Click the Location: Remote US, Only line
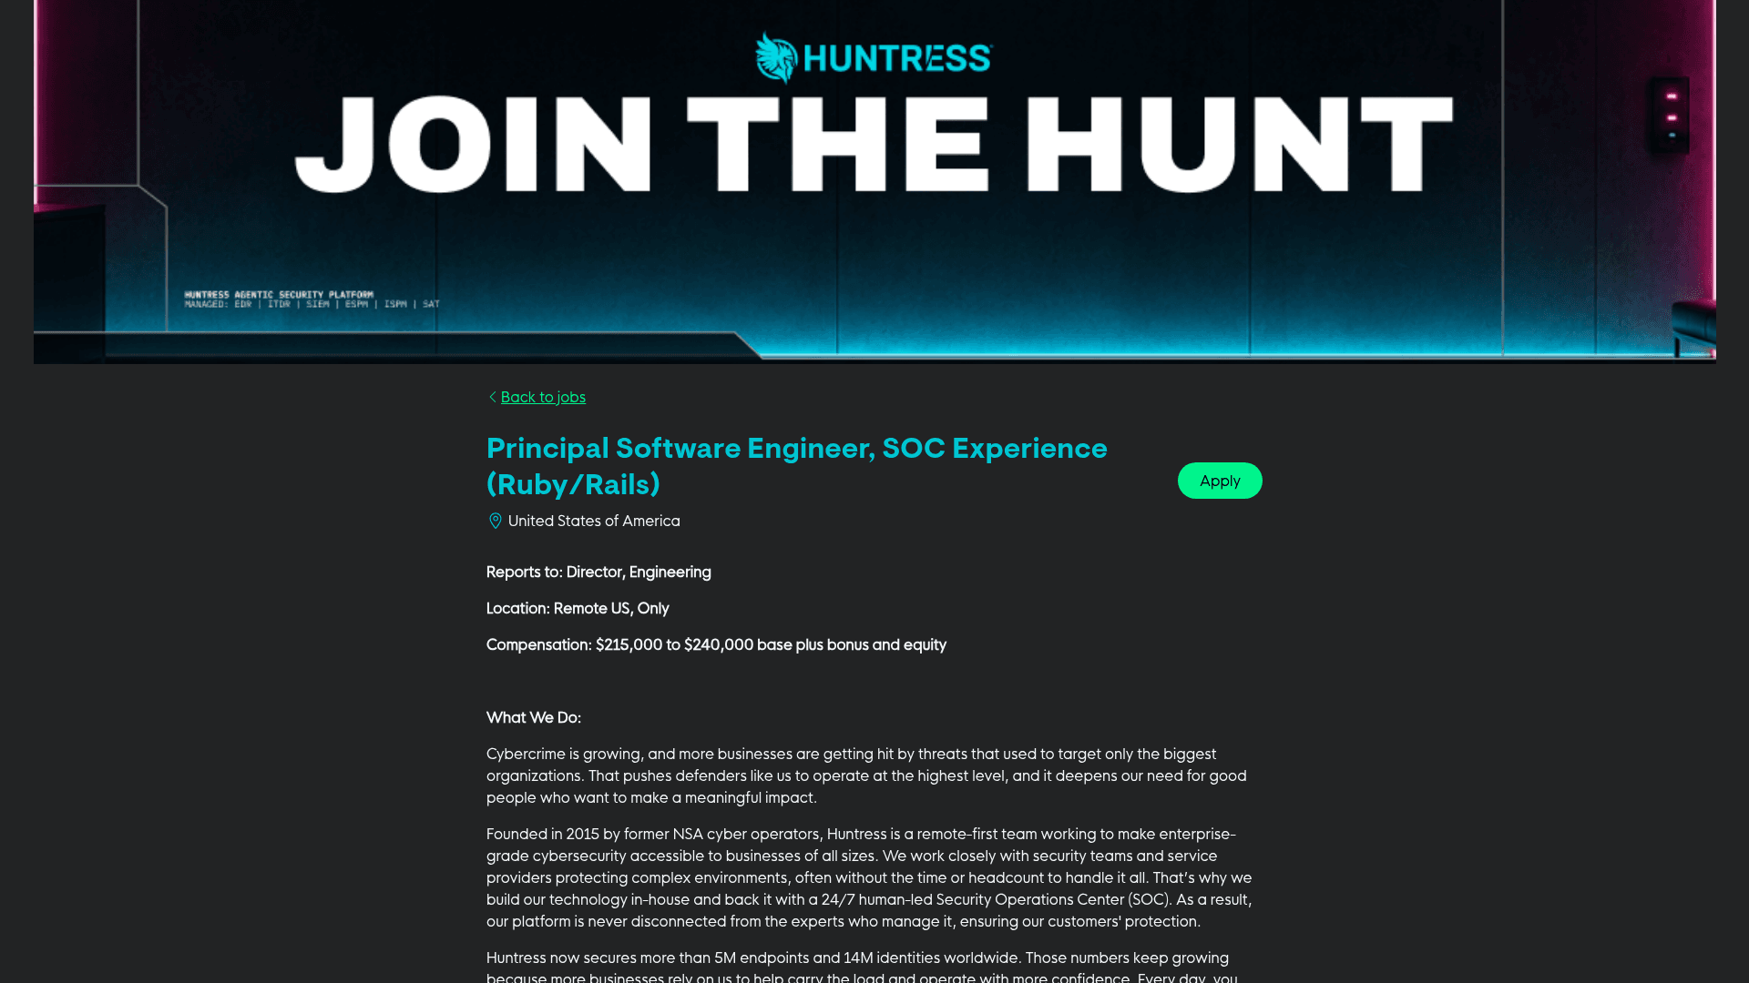 coord(578,608)
